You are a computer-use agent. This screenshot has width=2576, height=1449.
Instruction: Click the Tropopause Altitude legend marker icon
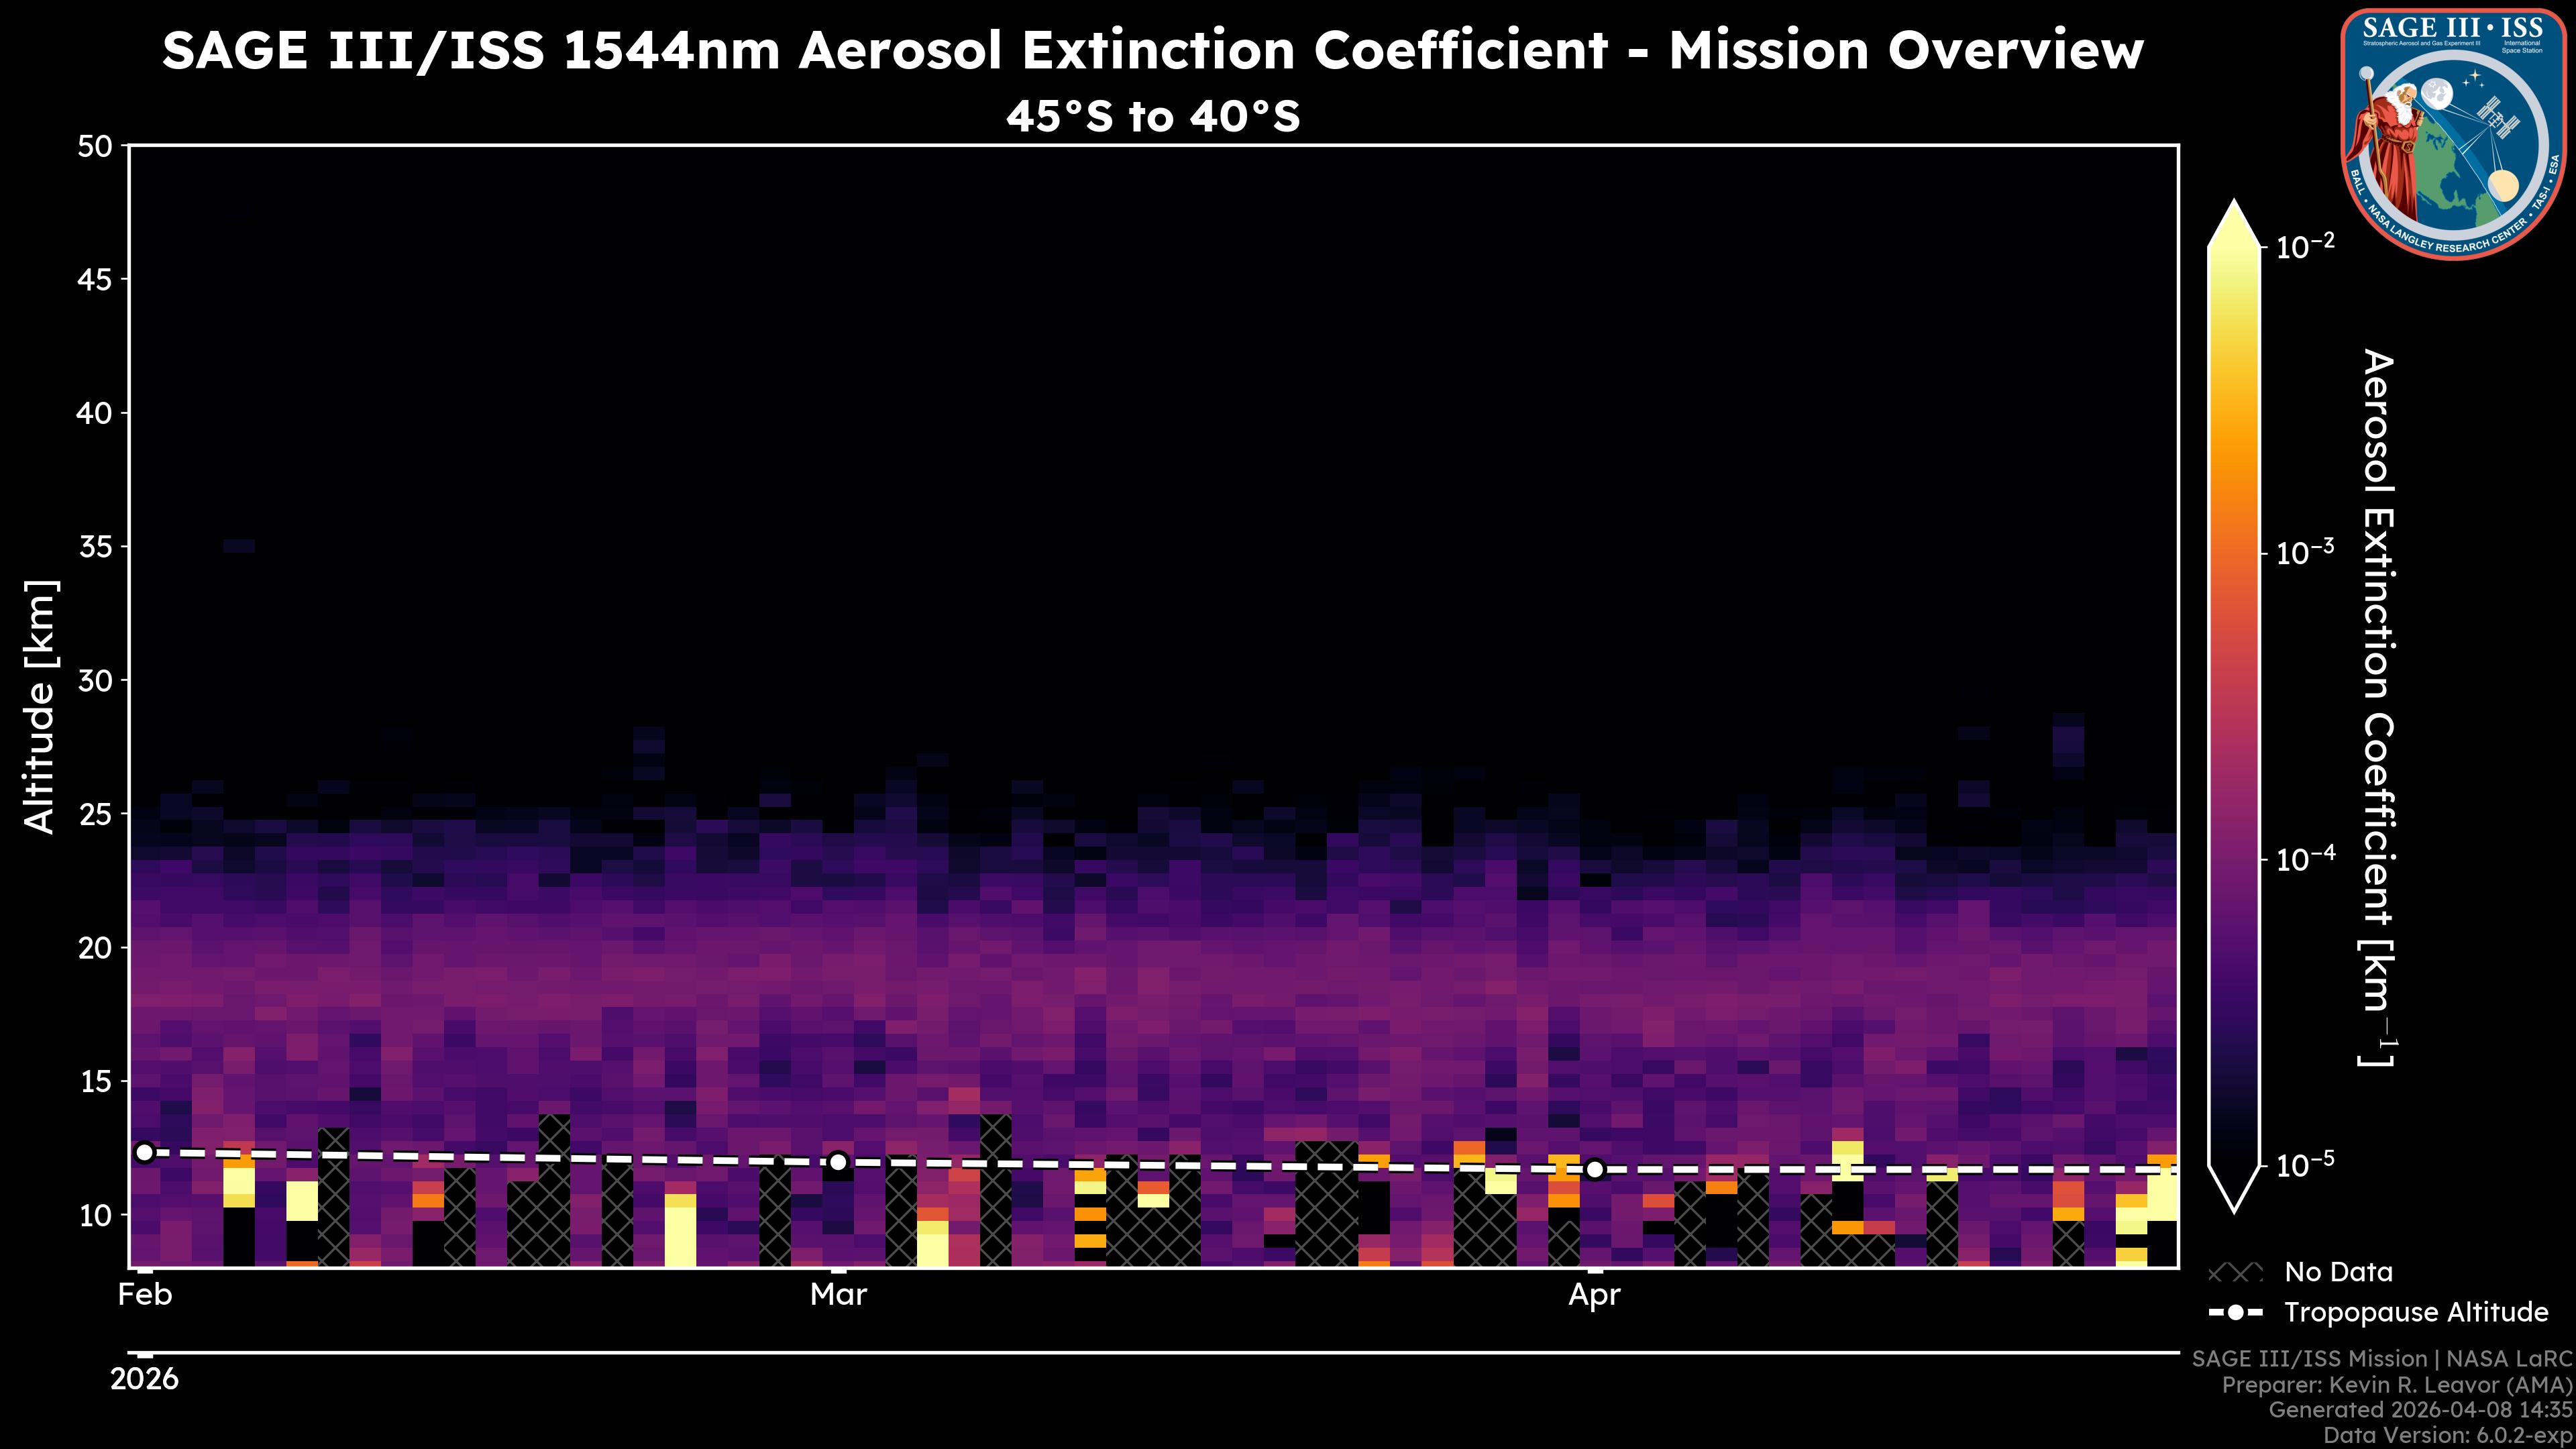[x=2235, y=1313]
